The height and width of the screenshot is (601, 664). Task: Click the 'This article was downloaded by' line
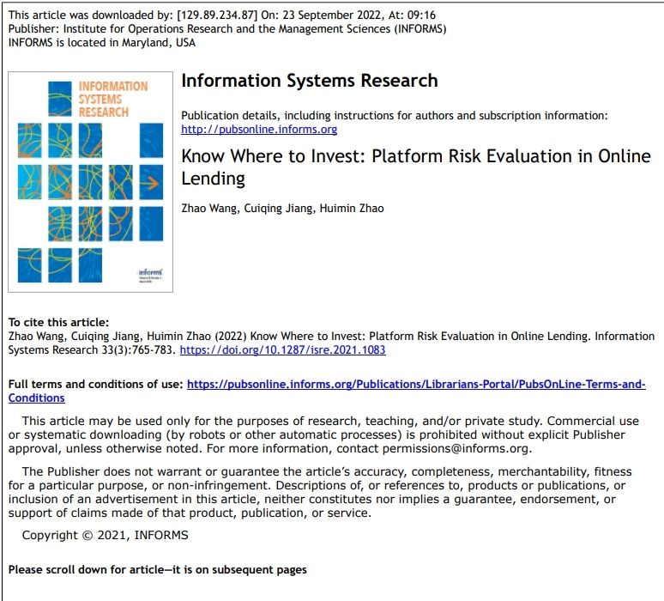[x=222, y=15]
